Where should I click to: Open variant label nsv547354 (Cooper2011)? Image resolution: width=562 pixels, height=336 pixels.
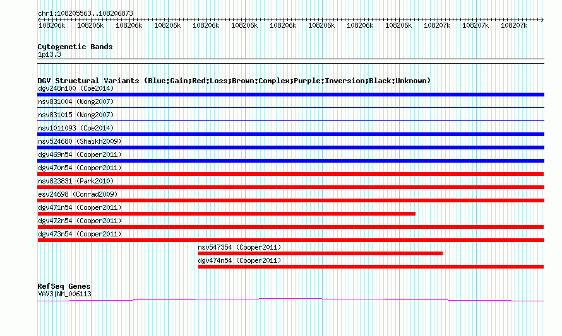tap(239, 247)
